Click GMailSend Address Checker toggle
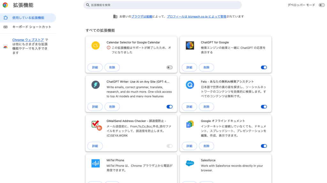Image resolution: width=327 pixels, height=183 pixels. (x=169, y=146)
